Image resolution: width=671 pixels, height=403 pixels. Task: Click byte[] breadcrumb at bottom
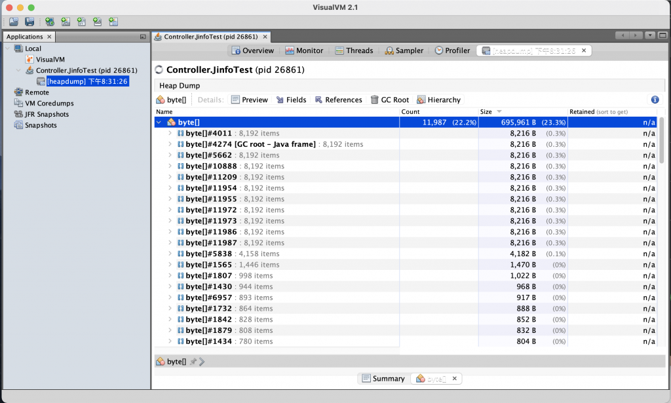click(172, 362)
